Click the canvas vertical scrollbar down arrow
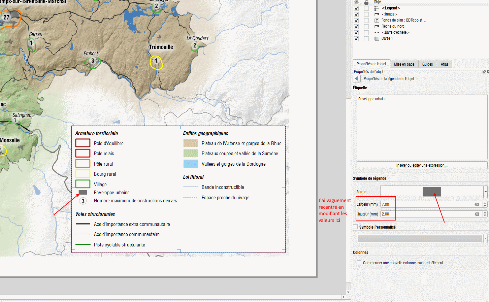Screen dimensions: 489x302 (348, 292)
